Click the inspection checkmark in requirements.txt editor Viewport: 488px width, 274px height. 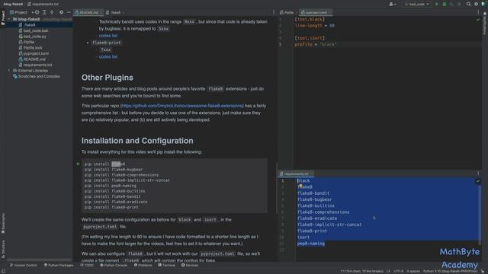pyautogui.click(x=478, y=180)
